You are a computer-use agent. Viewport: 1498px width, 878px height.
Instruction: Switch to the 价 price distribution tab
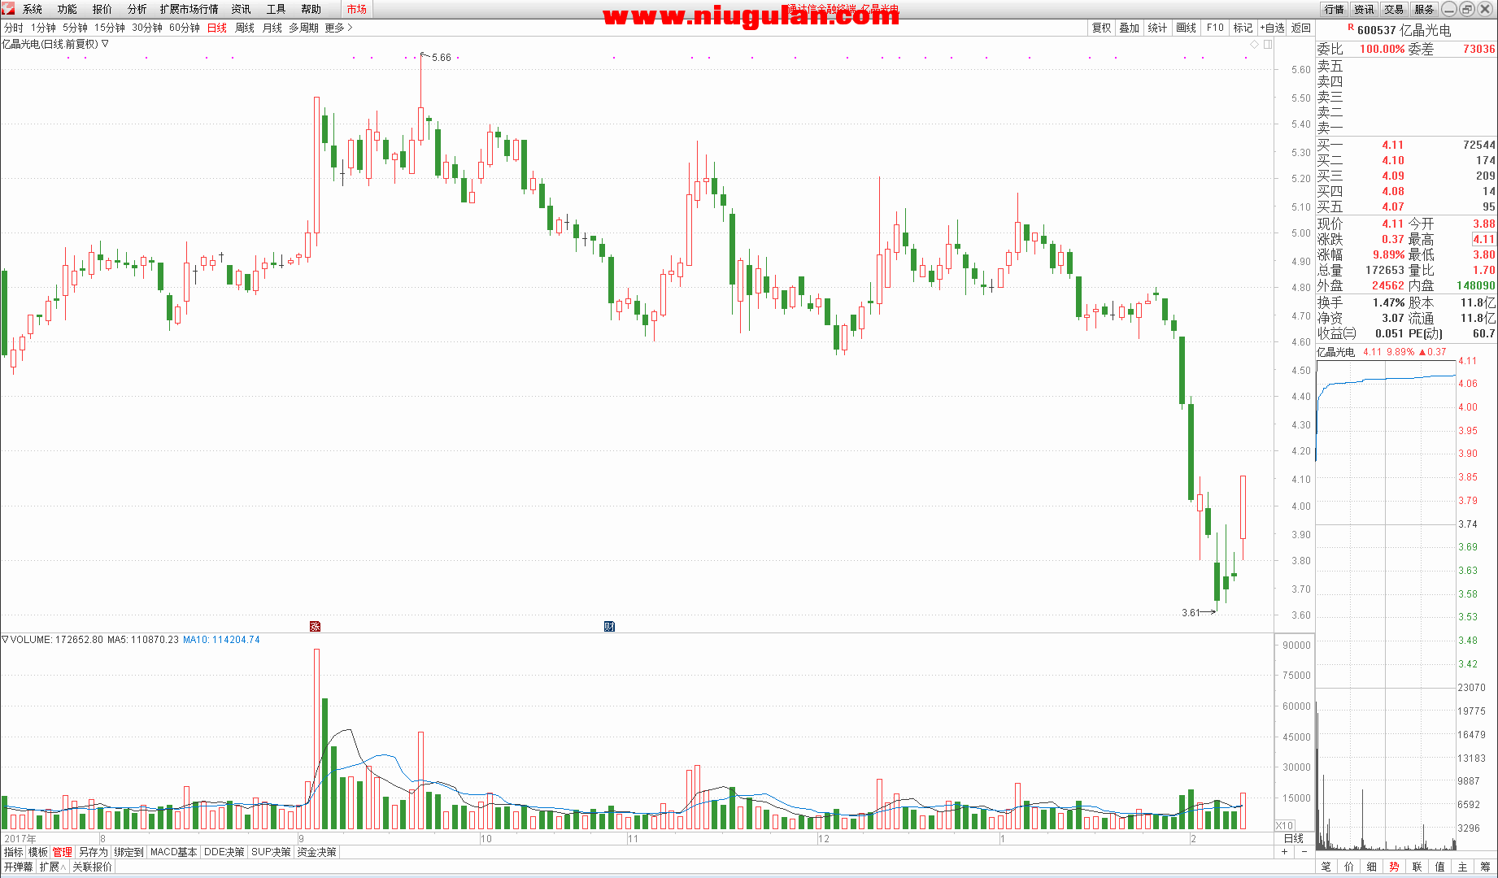(1349, 867)
